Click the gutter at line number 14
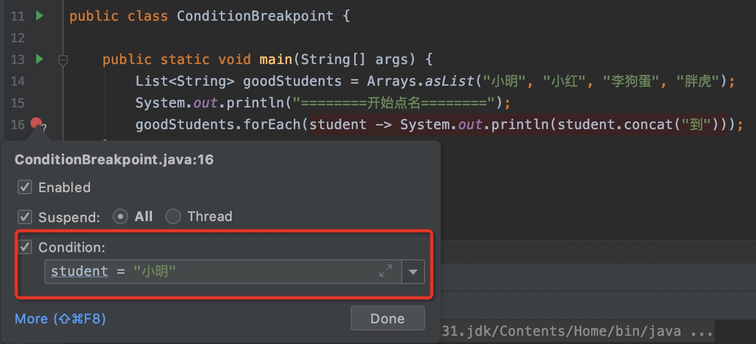This screenshot has width=756, height=344. point(18,81)
